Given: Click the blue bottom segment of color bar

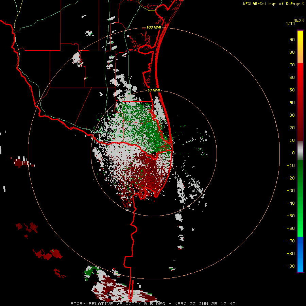Looking at the screenshot, I should tap(300, 254).
